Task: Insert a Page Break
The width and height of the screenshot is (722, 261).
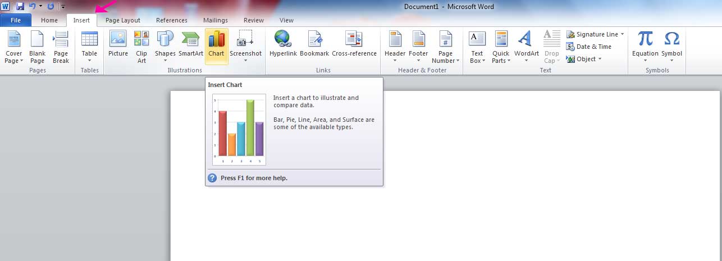Action: tap(61, 47)
